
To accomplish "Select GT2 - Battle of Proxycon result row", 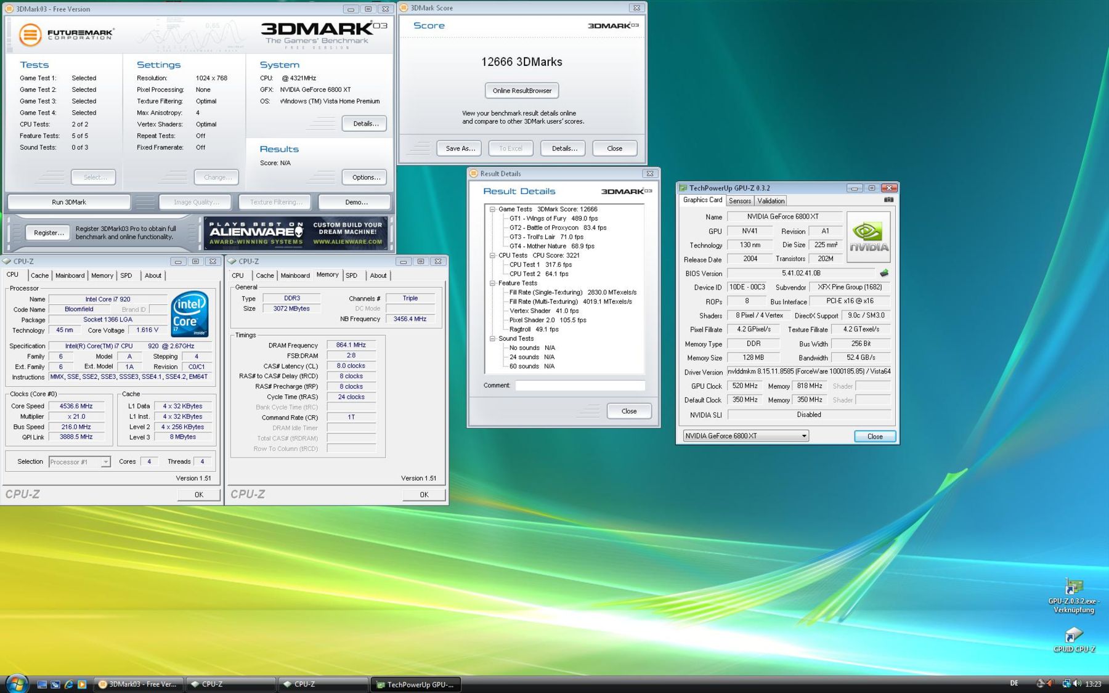I will (x=558, y=228).
